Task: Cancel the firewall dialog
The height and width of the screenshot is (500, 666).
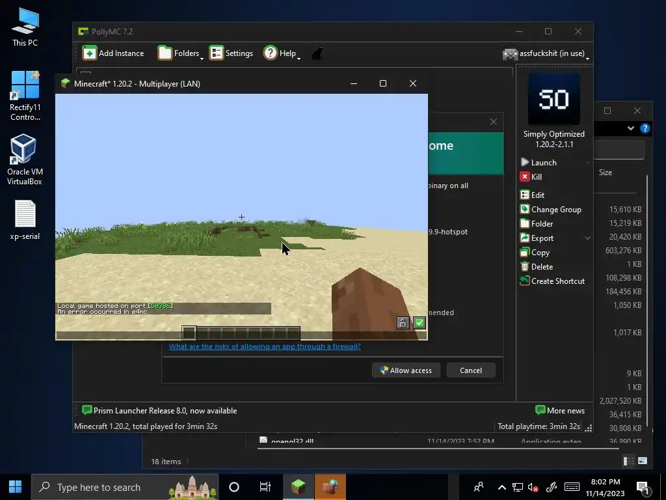Action: tap(471, 370)
